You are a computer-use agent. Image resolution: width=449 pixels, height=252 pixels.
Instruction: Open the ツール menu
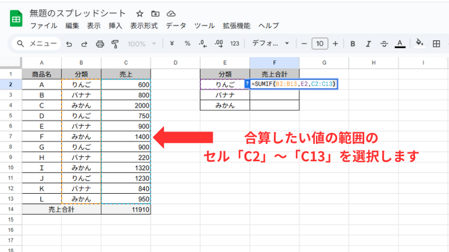(x=204, y=26)
